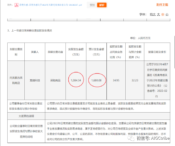Open the 附件下载 download link
Viewport: 175px width, 146px height.
(162, 4)
